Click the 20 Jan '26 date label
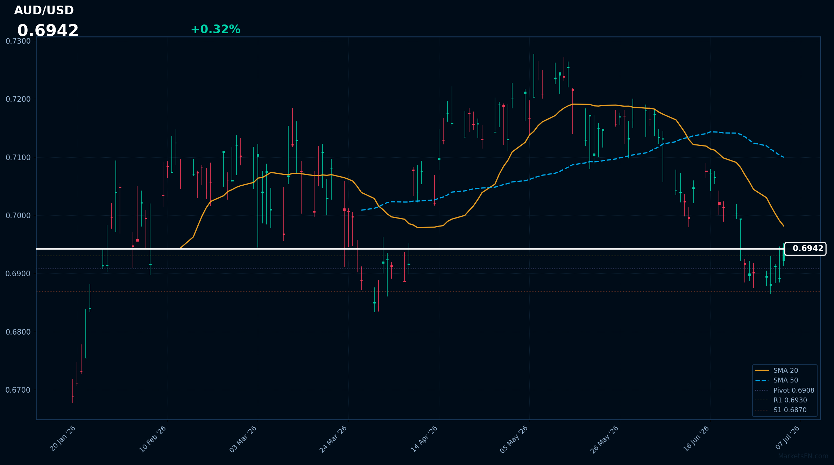This screenshot has width=834, height=465. (63, 438)
